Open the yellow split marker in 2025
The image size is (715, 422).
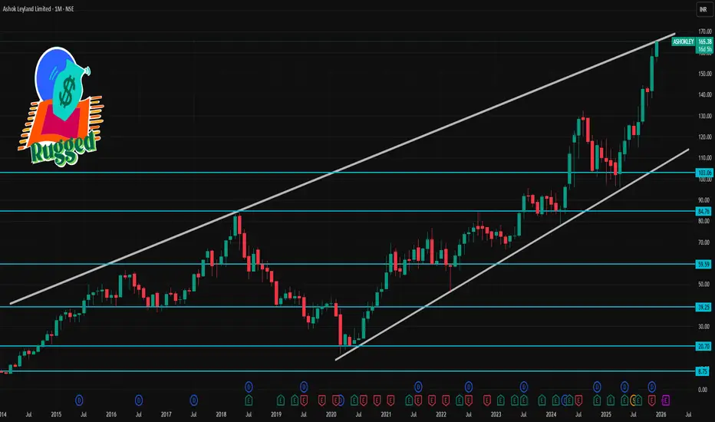click(x=633, y=401)
